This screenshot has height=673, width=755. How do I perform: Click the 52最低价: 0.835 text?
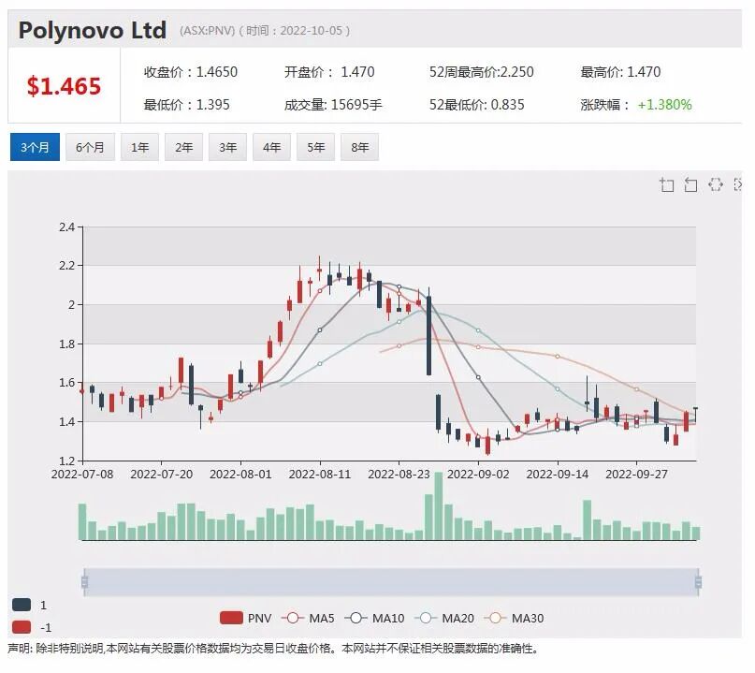(477, 105)
